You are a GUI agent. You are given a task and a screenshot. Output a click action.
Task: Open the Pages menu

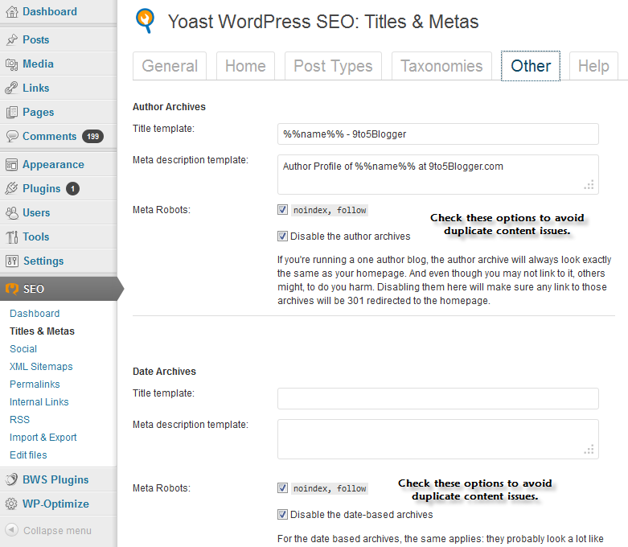tap(38, 112)
